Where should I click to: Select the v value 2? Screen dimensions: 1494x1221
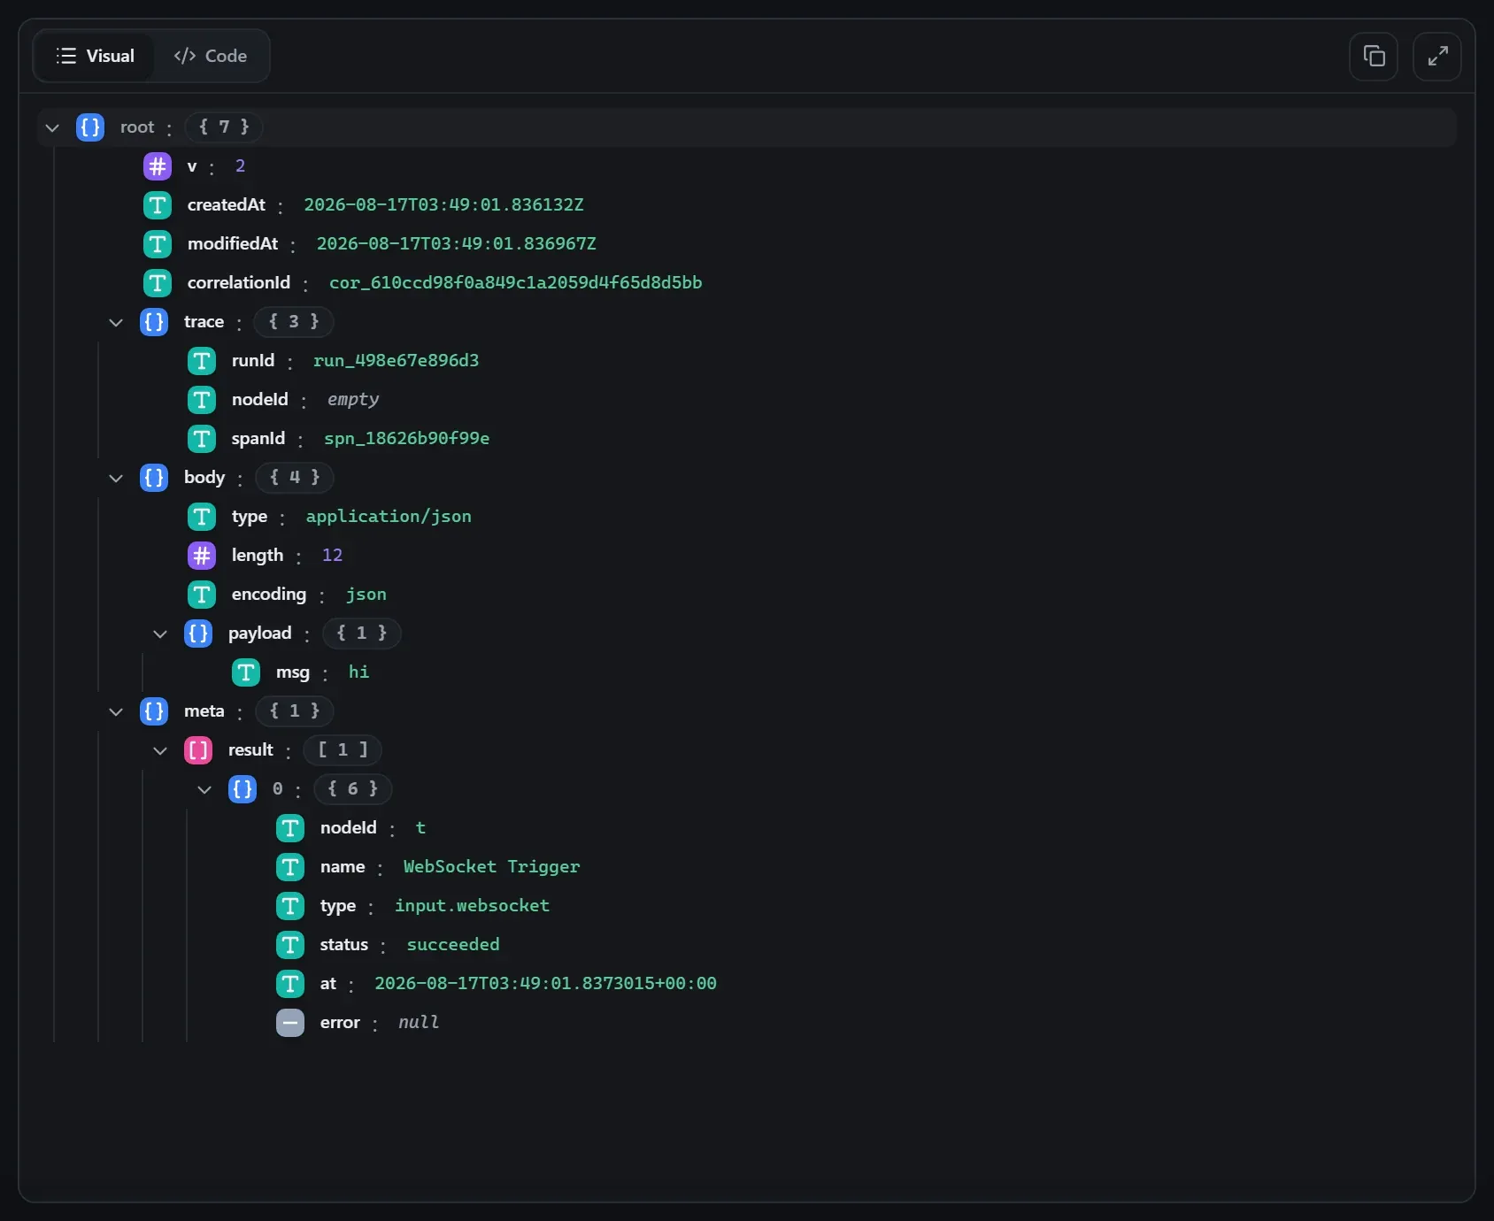(240, 165)
